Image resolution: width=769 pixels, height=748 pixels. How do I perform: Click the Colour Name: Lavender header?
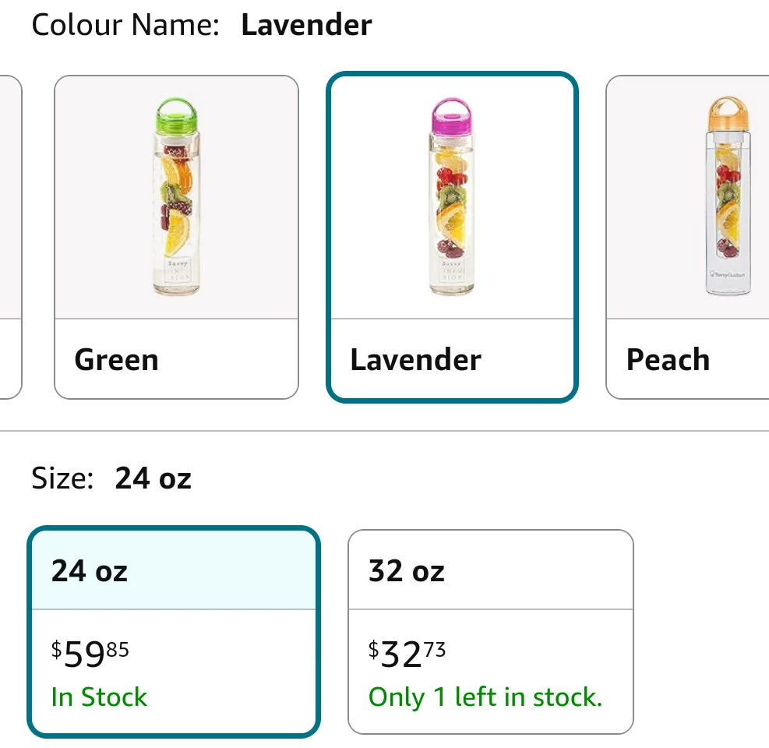click(x=202, y=24)
